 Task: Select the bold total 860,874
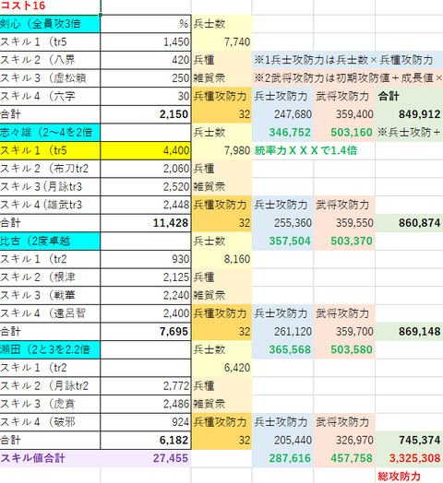click(409, 223)
